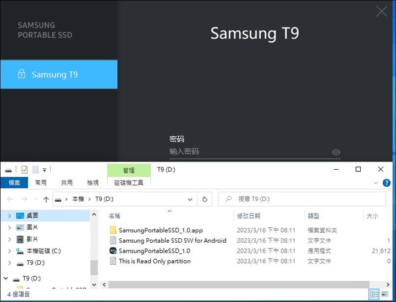Switch to the 檢視 ribbon tab
This screenshot has width=396, height=302.
[x=93, y=182]
